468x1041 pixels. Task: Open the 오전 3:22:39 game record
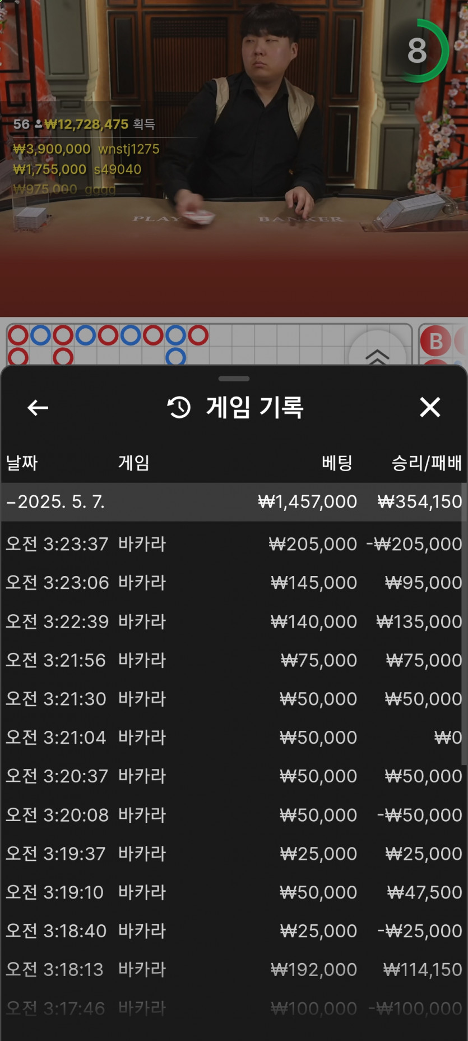(234, 621)
